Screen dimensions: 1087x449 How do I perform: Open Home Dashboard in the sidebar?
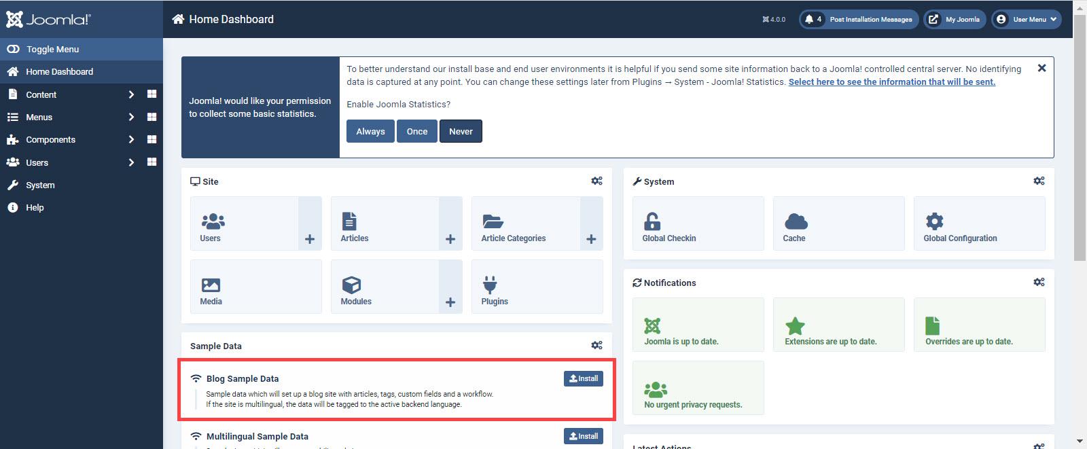(82, 71)
